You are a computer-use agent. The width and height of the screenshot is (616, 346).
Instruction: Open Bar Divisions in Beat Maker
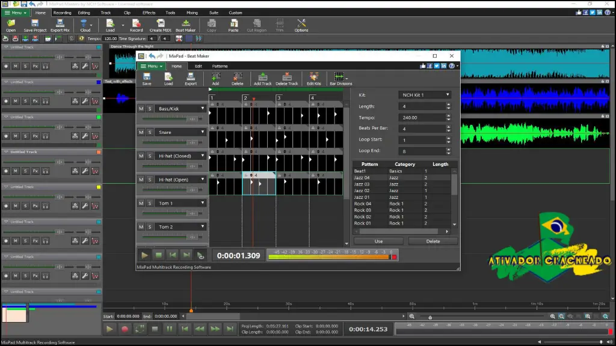click(x=340, y=79)
